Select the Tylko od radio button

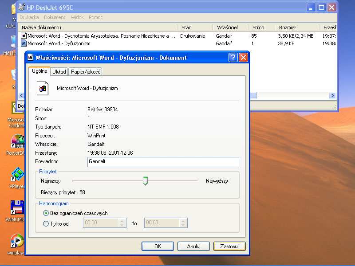pos(46,224)
